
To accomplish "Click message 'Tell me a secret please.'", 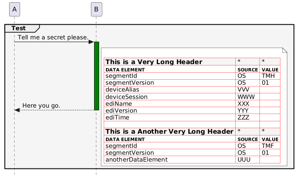I will click(53, 37).
